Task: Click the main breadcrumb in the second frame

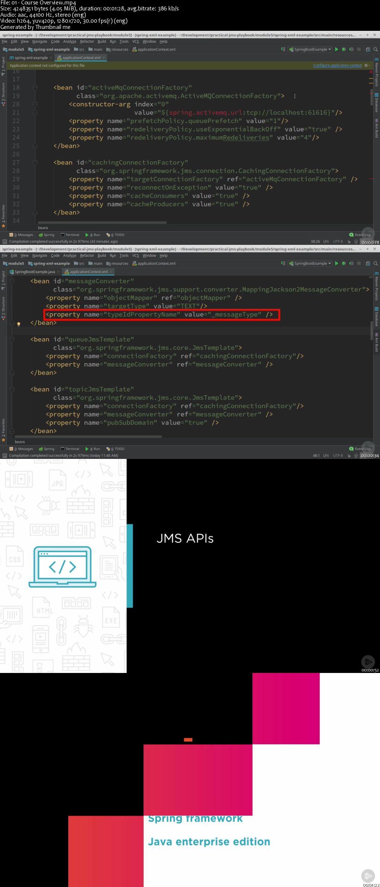Action: (x=96, y=263)
